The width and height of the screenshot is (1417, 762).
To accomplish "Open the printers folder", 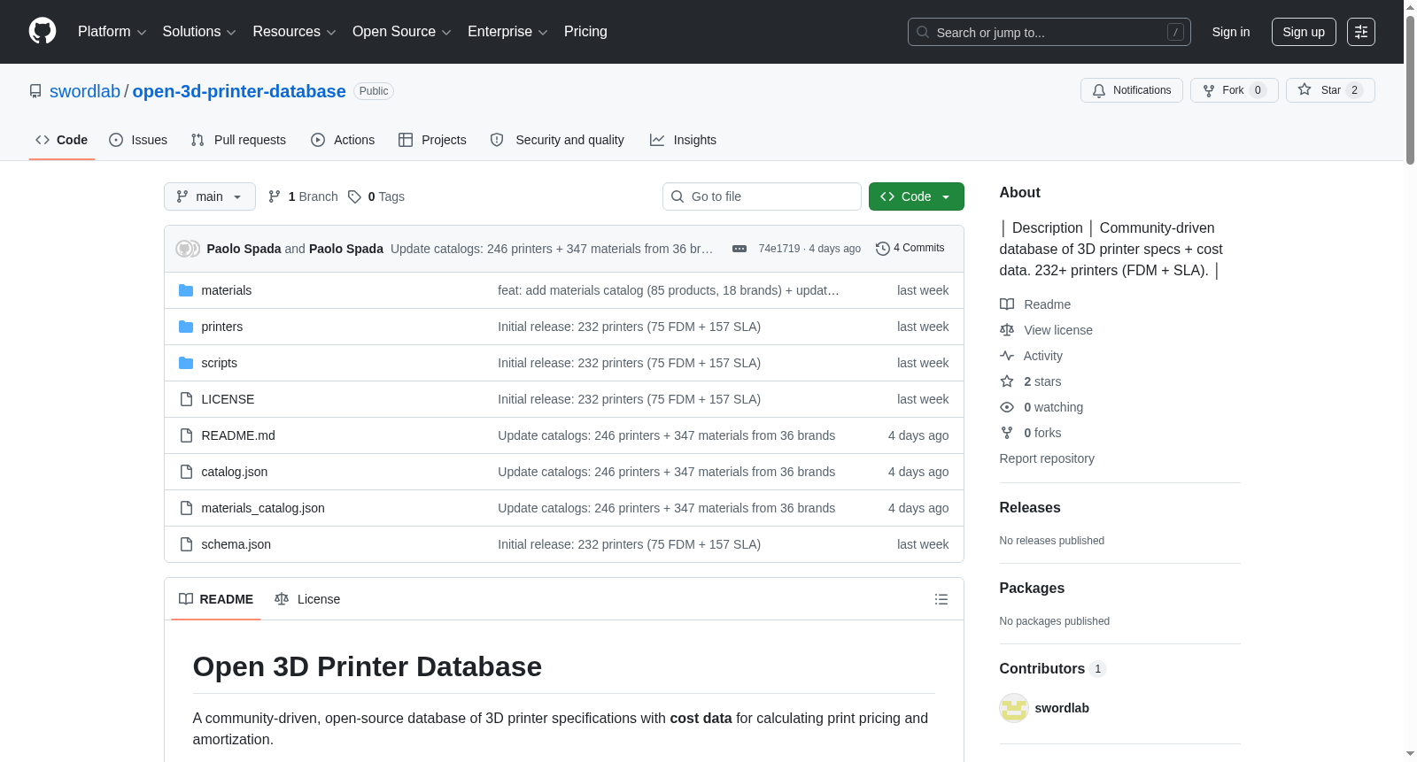I will (221, 327).
